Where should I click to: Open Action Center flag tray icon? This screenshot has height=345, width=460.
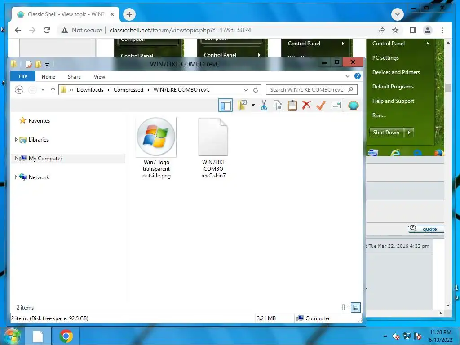click(418, 336)
